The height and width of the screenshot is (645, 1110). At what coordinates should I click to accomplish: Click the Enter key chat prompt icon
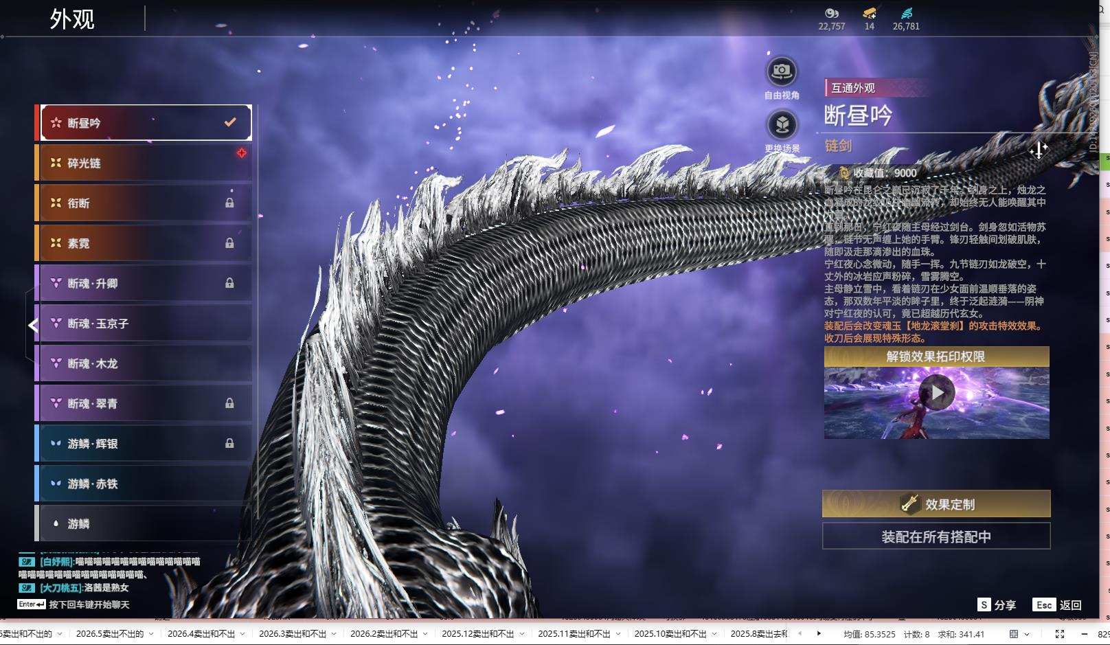click(32, 604)
